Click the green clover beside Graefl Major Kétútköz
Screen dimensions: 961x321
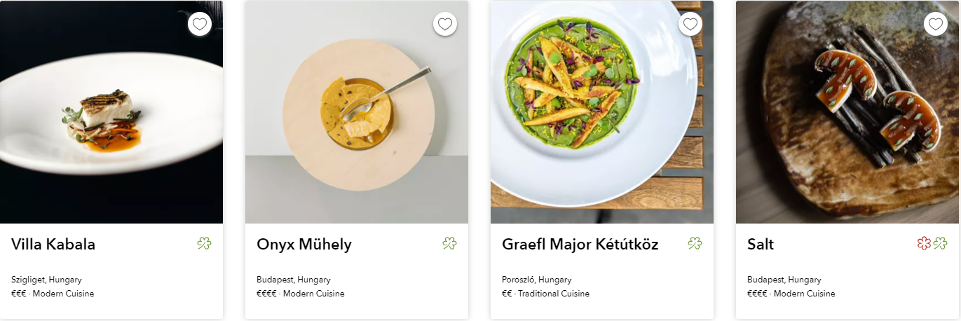(695, 243)
